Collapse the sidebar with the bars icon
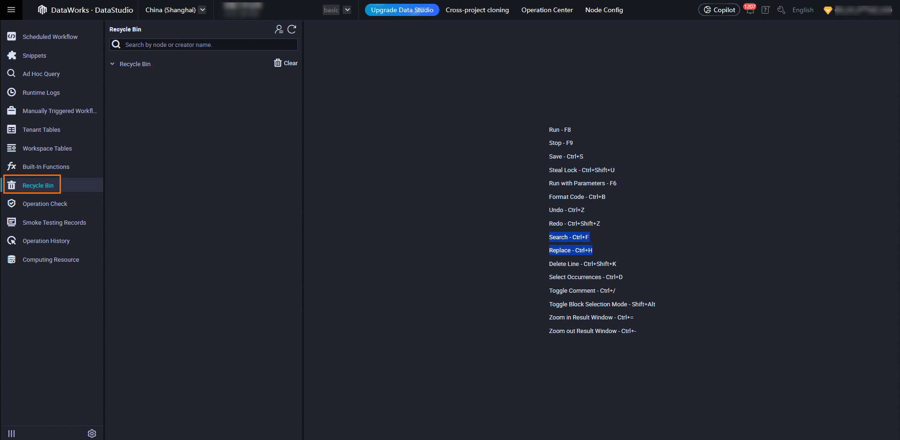The image size is (900, 440). [12, 433]
